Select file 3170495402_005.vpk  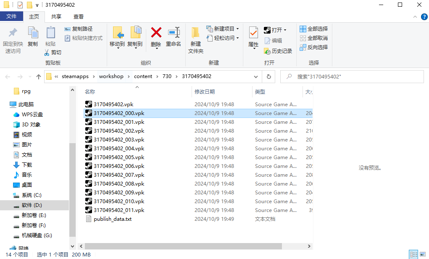pyautogui.click(x=119, y=157)
